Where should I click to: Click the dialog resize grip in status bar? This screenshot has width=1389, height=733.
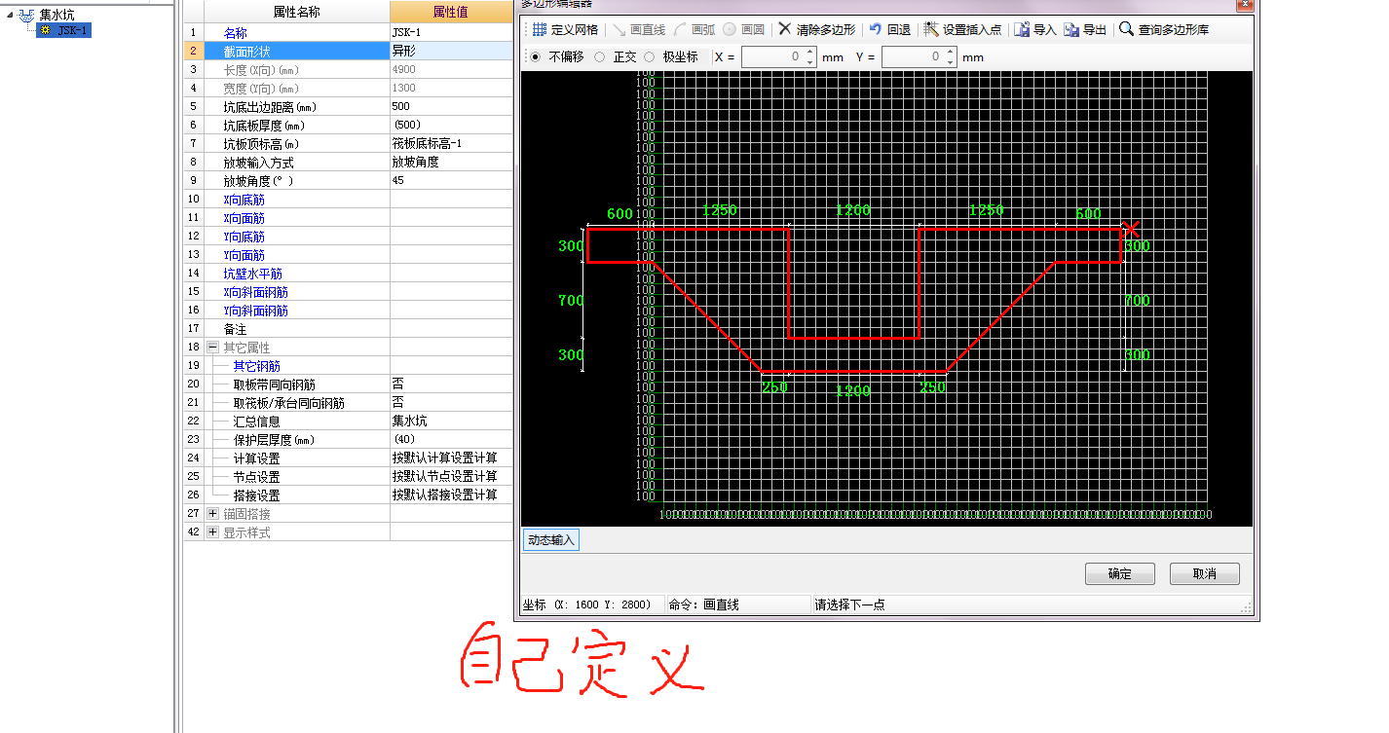pyautogui.click(x=1246, y=606)
